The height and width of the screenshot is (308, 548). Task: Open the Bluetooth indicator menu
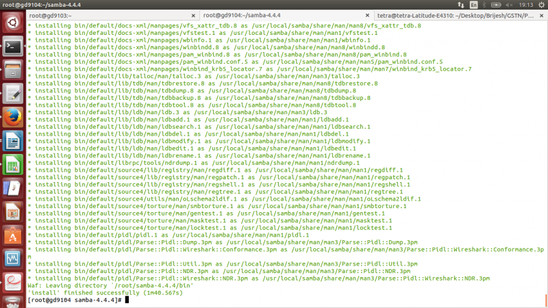(x=484, y=5)
